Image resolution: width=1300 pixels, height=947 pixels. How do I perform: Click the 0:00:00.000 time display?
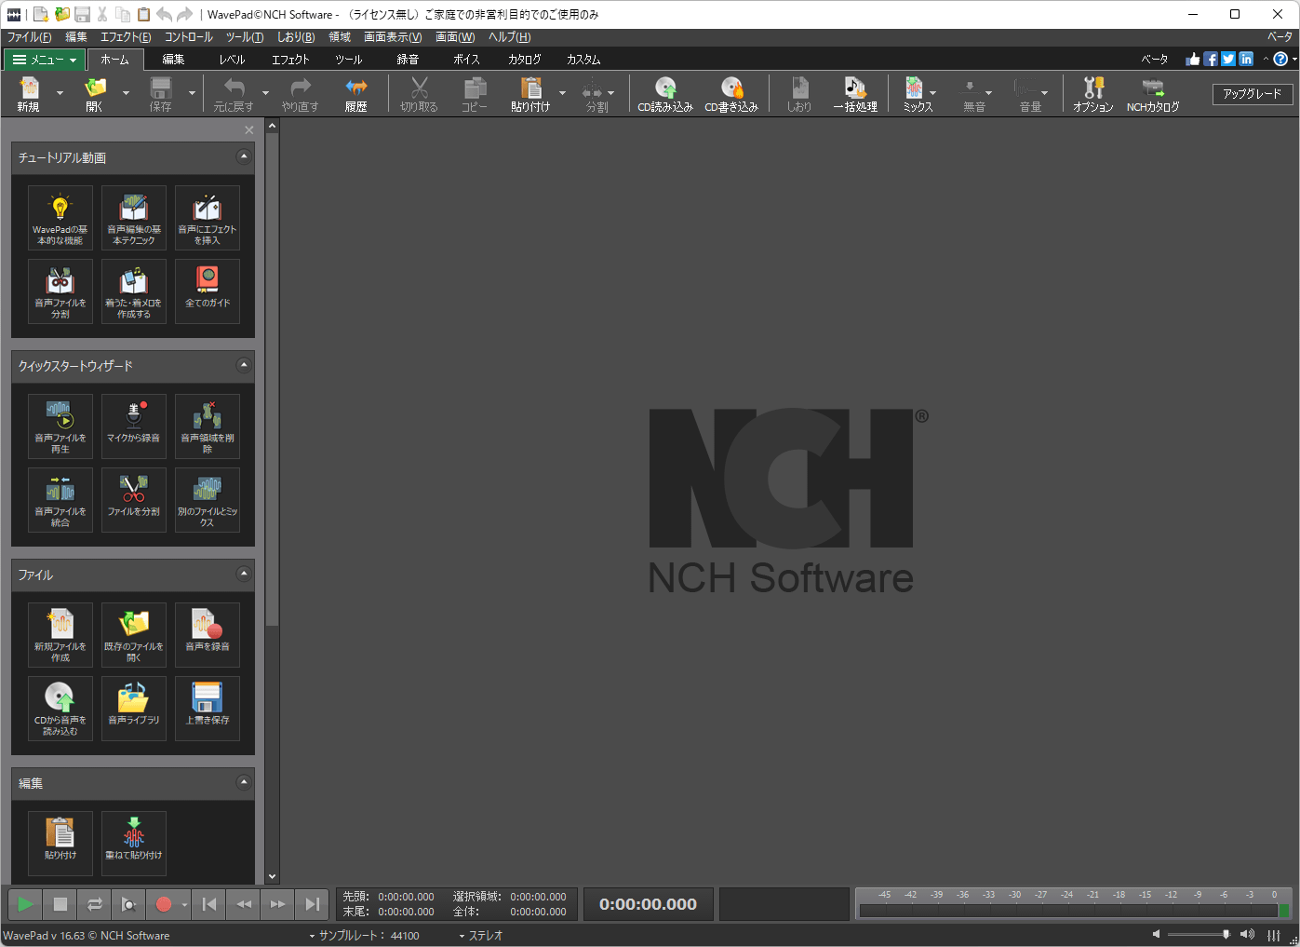(x=648, y=904)
